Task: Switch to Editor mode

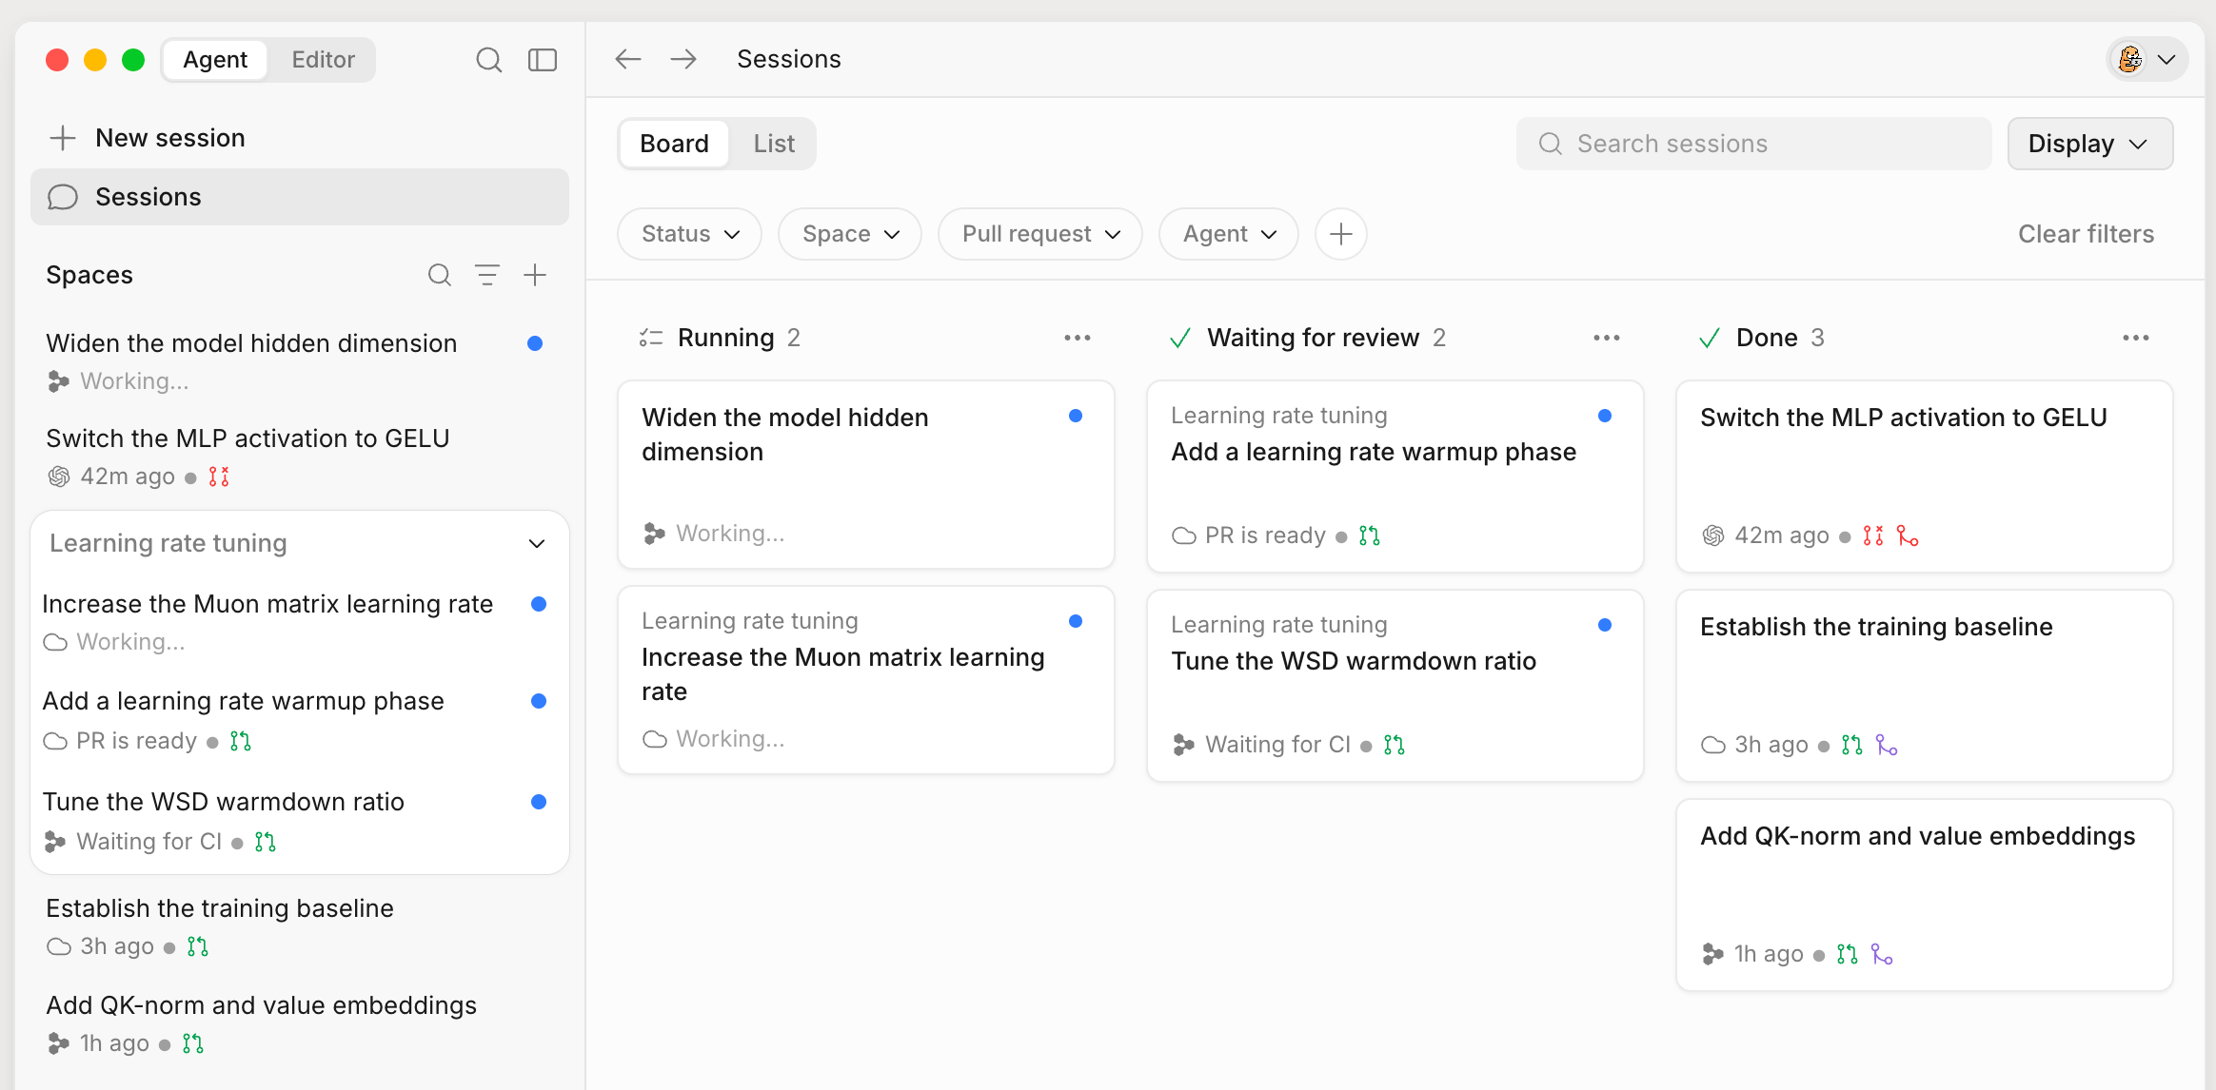Action: 323,60
